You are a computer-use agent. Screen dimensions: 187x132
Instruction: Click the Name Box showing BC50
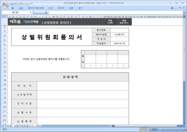pos(15,12)
